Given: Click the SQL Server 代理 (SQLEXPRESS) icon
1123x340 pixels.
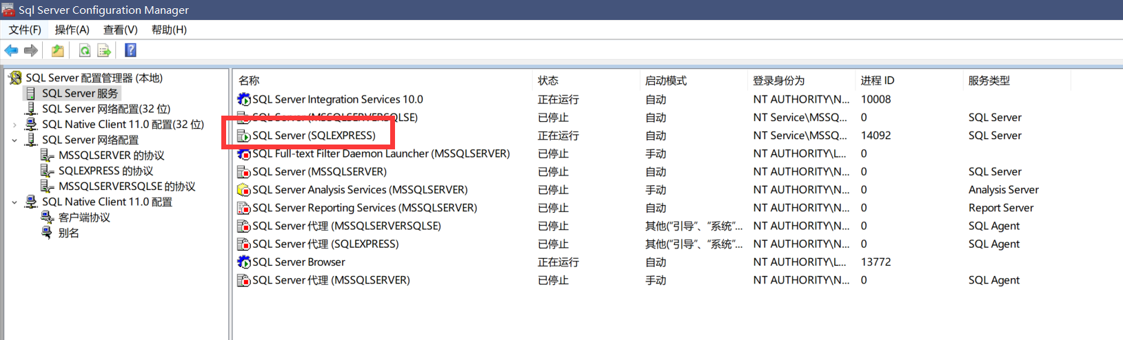Looking at the screenshot, I should [244, 244].
